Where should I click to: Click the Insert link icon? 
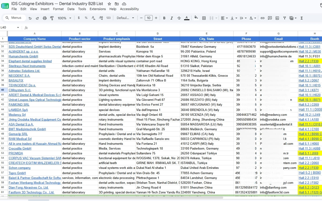click(x=262, y=18)
